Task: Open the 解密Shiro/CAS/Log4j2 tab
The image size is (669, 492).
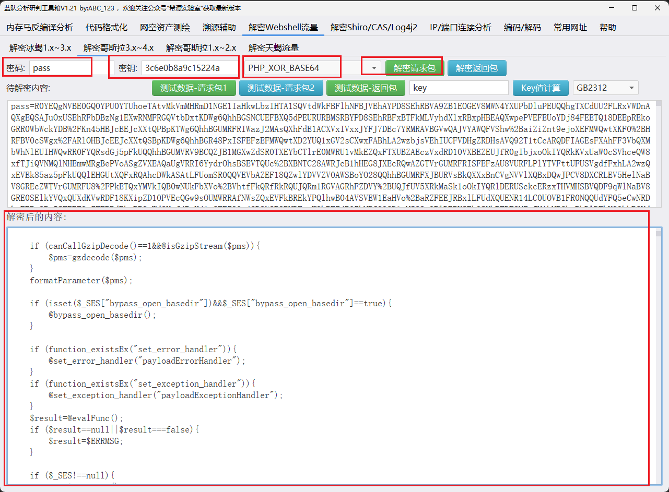Action: point(374,28)
